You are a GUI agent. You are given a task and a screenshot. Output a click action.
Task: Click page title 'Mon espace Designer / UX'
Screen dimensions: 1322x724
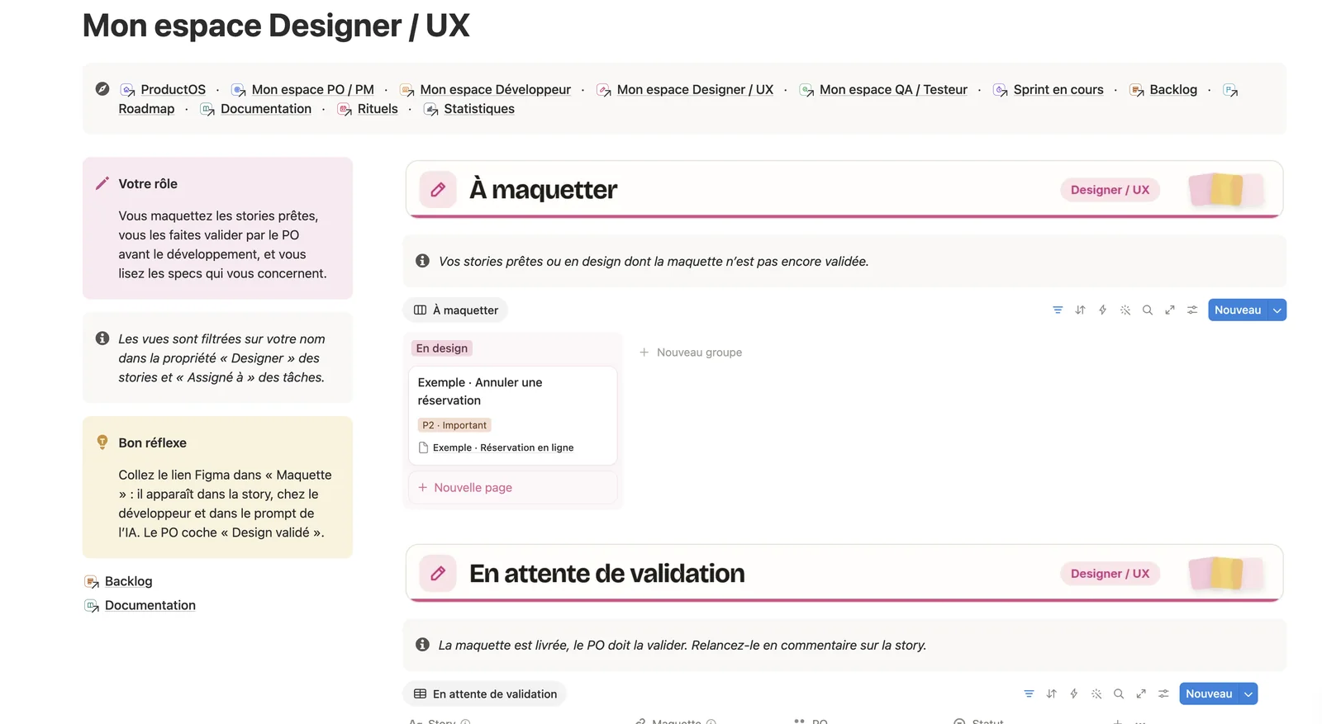[x=276, y=26]
